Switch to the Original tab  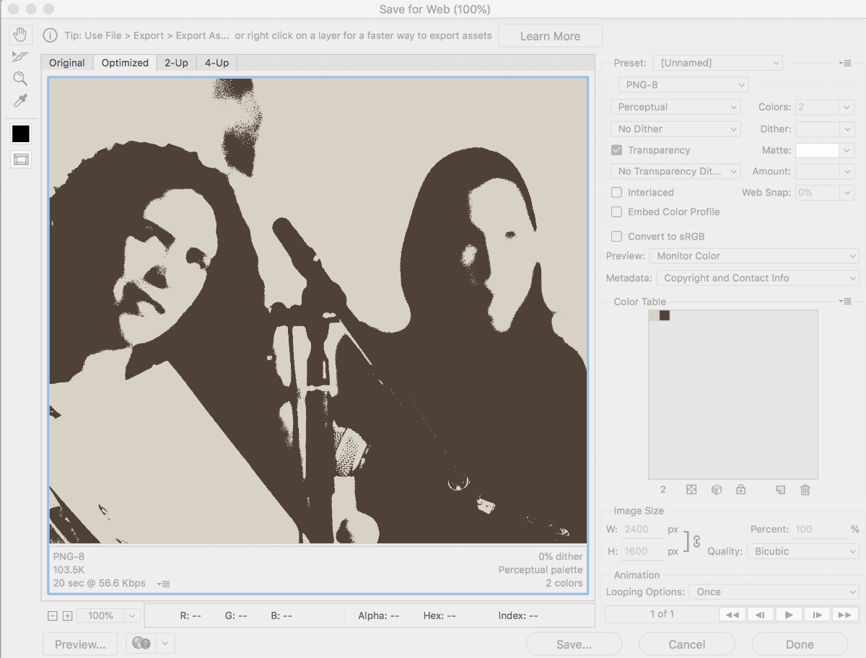pos(67,63)
